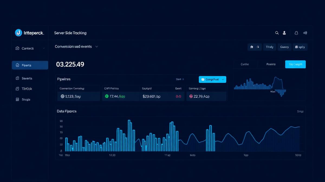This screenshot has height=182, width=325.
Task: Click the search magnifier icon
Action: coord(277,33)
